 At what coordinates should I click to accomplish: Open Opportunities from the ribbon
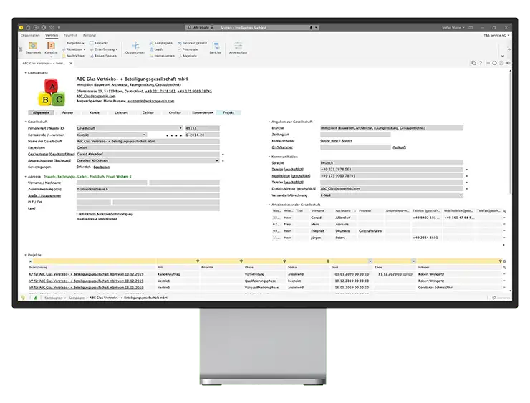[135, 47]
